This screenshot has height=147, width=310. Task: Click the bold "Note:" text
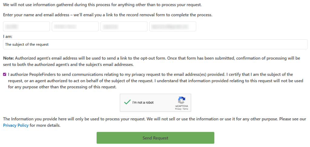8,58
